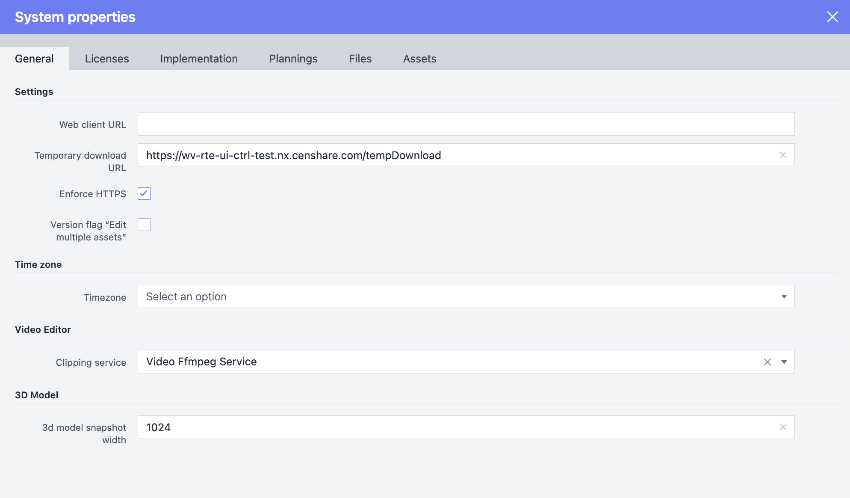Switch to the Files tab
Viewport: 850px width, 498px height.
tap(360, 59)
